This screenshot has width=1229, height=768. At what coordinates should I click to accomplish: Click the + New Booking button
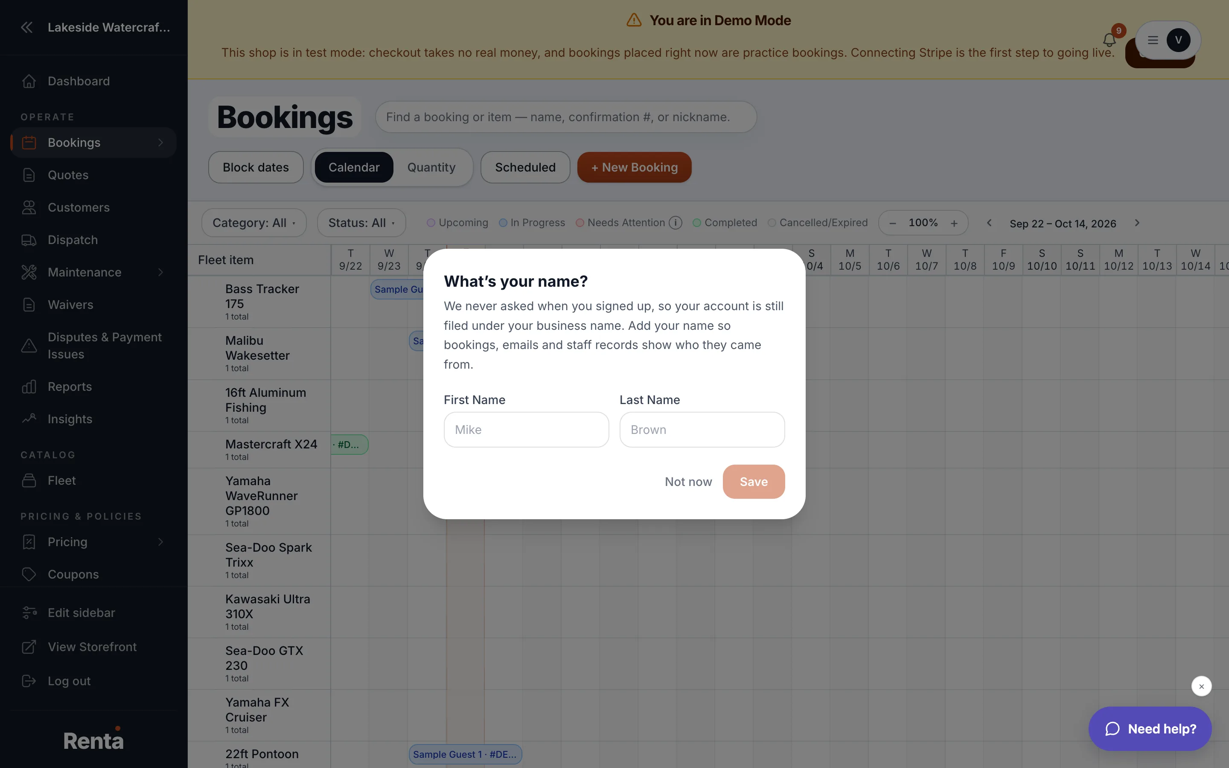tap(634, 167)
